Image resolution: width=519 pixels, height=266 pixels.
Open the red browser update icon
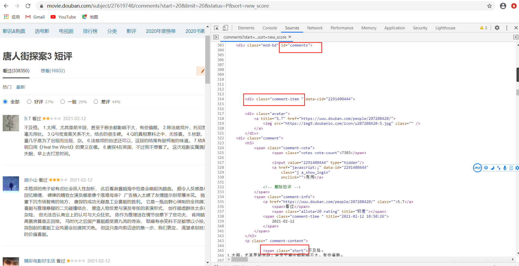click(x=514, y=6)
